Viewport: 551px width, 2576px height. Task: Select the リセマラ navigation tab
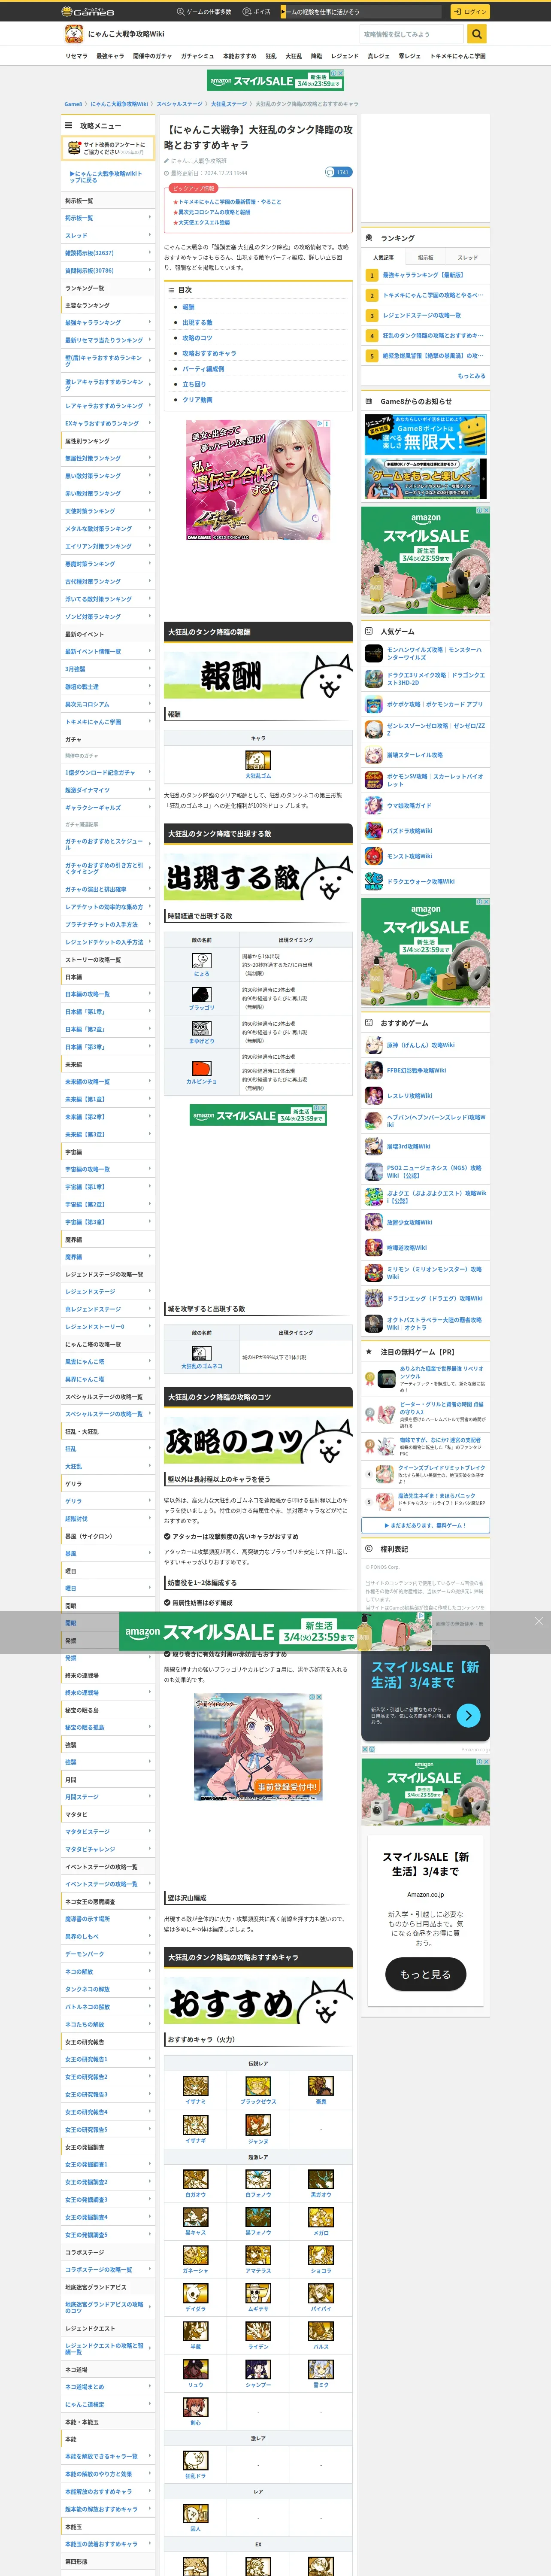tap(76, 56)
